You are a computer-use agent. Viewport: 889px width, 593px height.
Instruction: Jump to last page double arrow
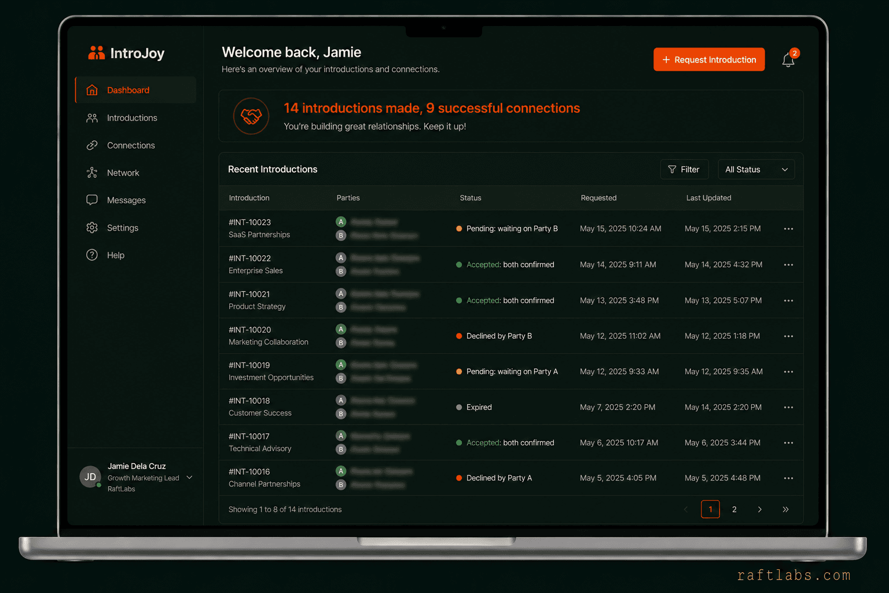tap(785, 510)
